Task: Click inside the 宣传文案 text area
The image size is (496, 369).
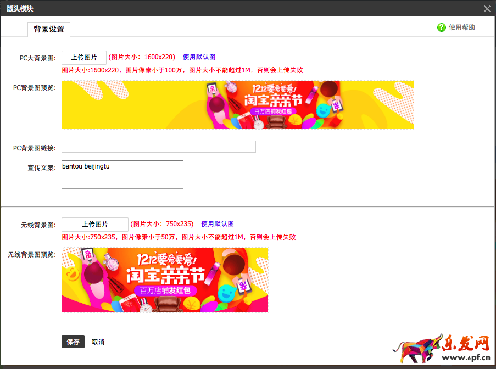Action: (122, 174)
